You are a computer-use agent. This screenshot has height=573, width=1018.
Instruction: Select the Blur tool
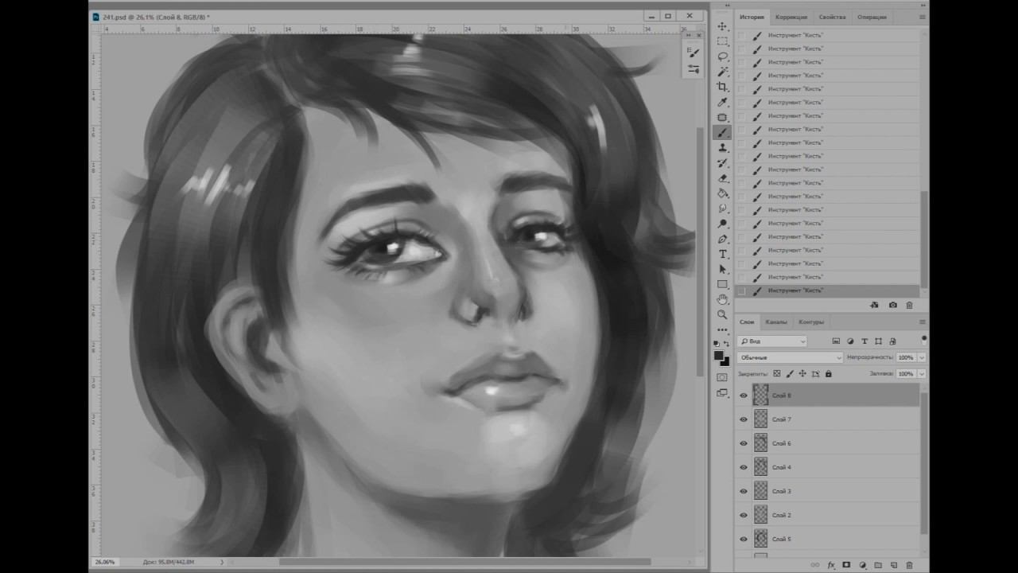point(722,209)
